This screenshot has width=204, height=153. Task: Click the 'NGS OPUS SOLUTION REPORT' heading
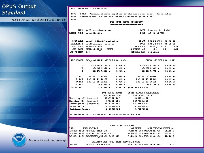(x=126, y=22)
